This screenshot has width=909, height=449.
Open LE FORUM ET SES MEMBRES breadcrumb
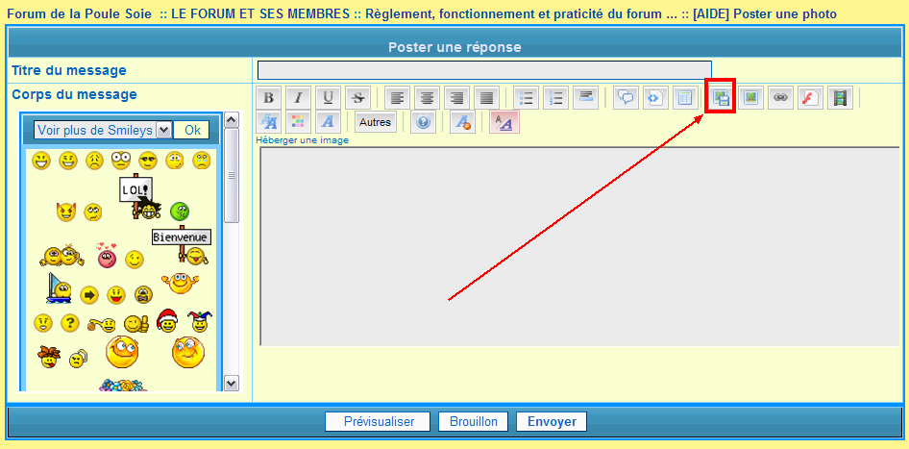pyautogui.click(x=260, y=13)
